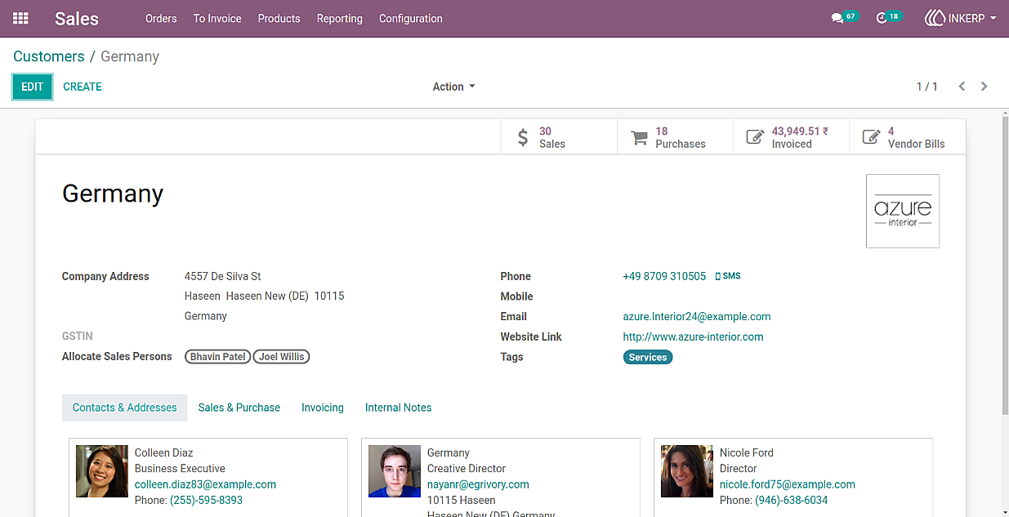Click the nayanr@egrivory.com email link
The image size is (1009, 517).
[x=478, y=484]
